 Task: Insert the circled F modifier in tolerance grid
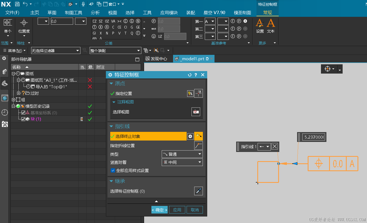(x=138, y=33)
